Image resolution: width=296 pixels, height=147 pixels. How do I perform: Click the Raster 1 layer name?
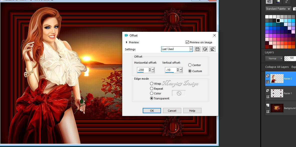(x=288, y=93)
